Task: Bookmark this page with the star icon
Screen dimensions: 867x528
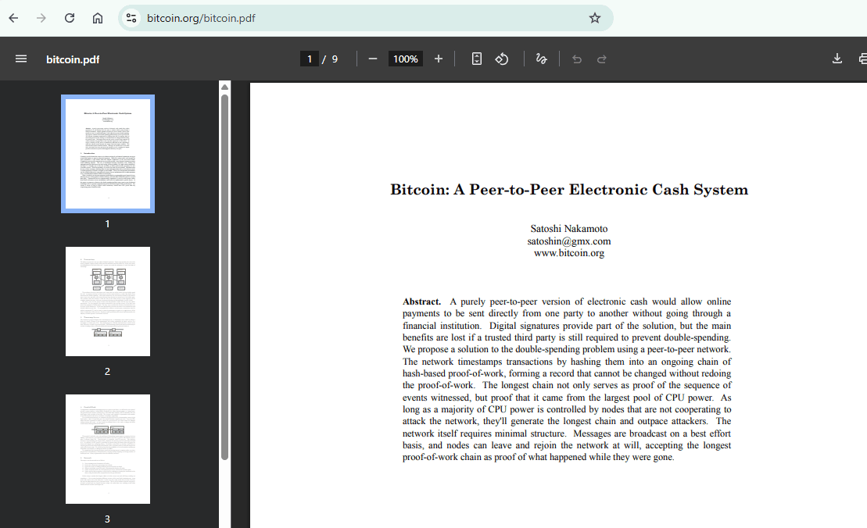Action: tap(594, 18)
